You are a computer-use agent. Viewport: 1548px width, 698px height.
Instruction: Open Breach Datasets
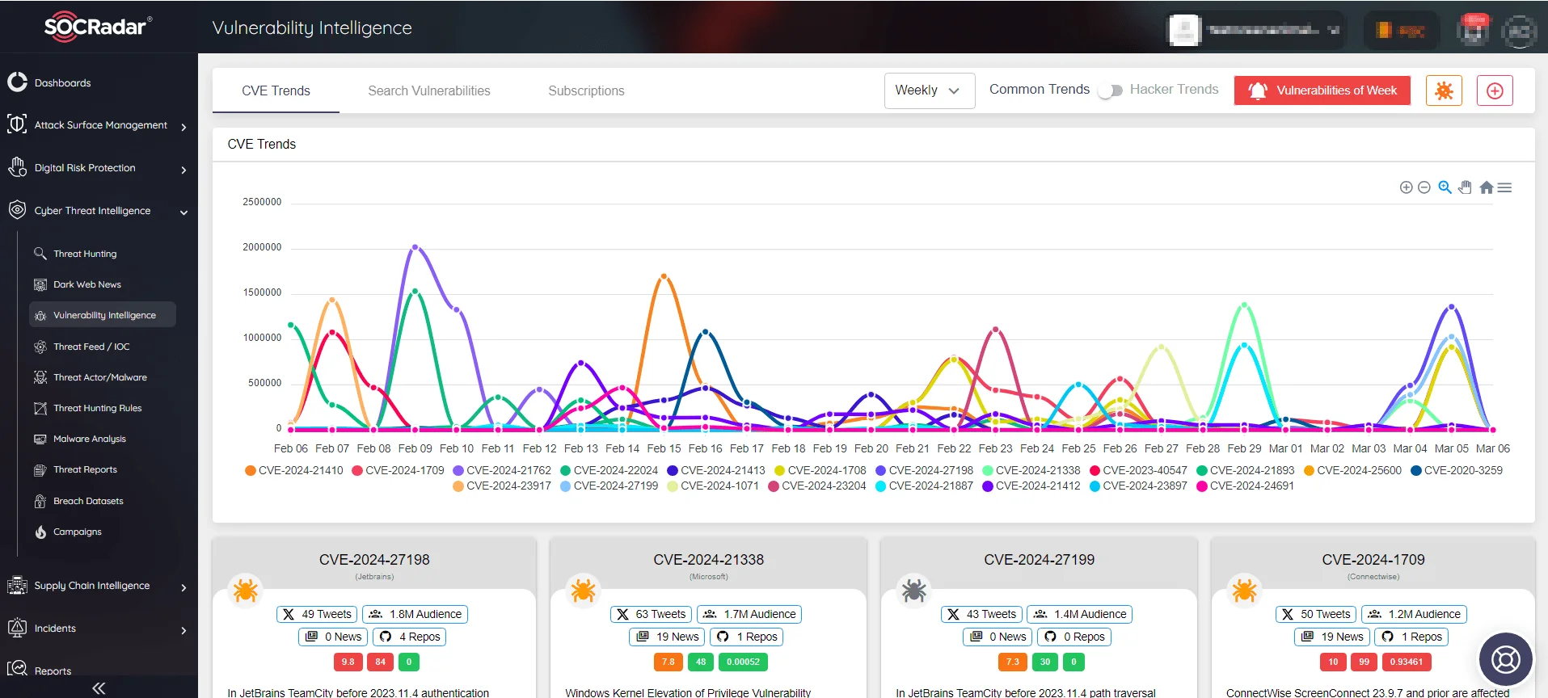coord(88,501)
